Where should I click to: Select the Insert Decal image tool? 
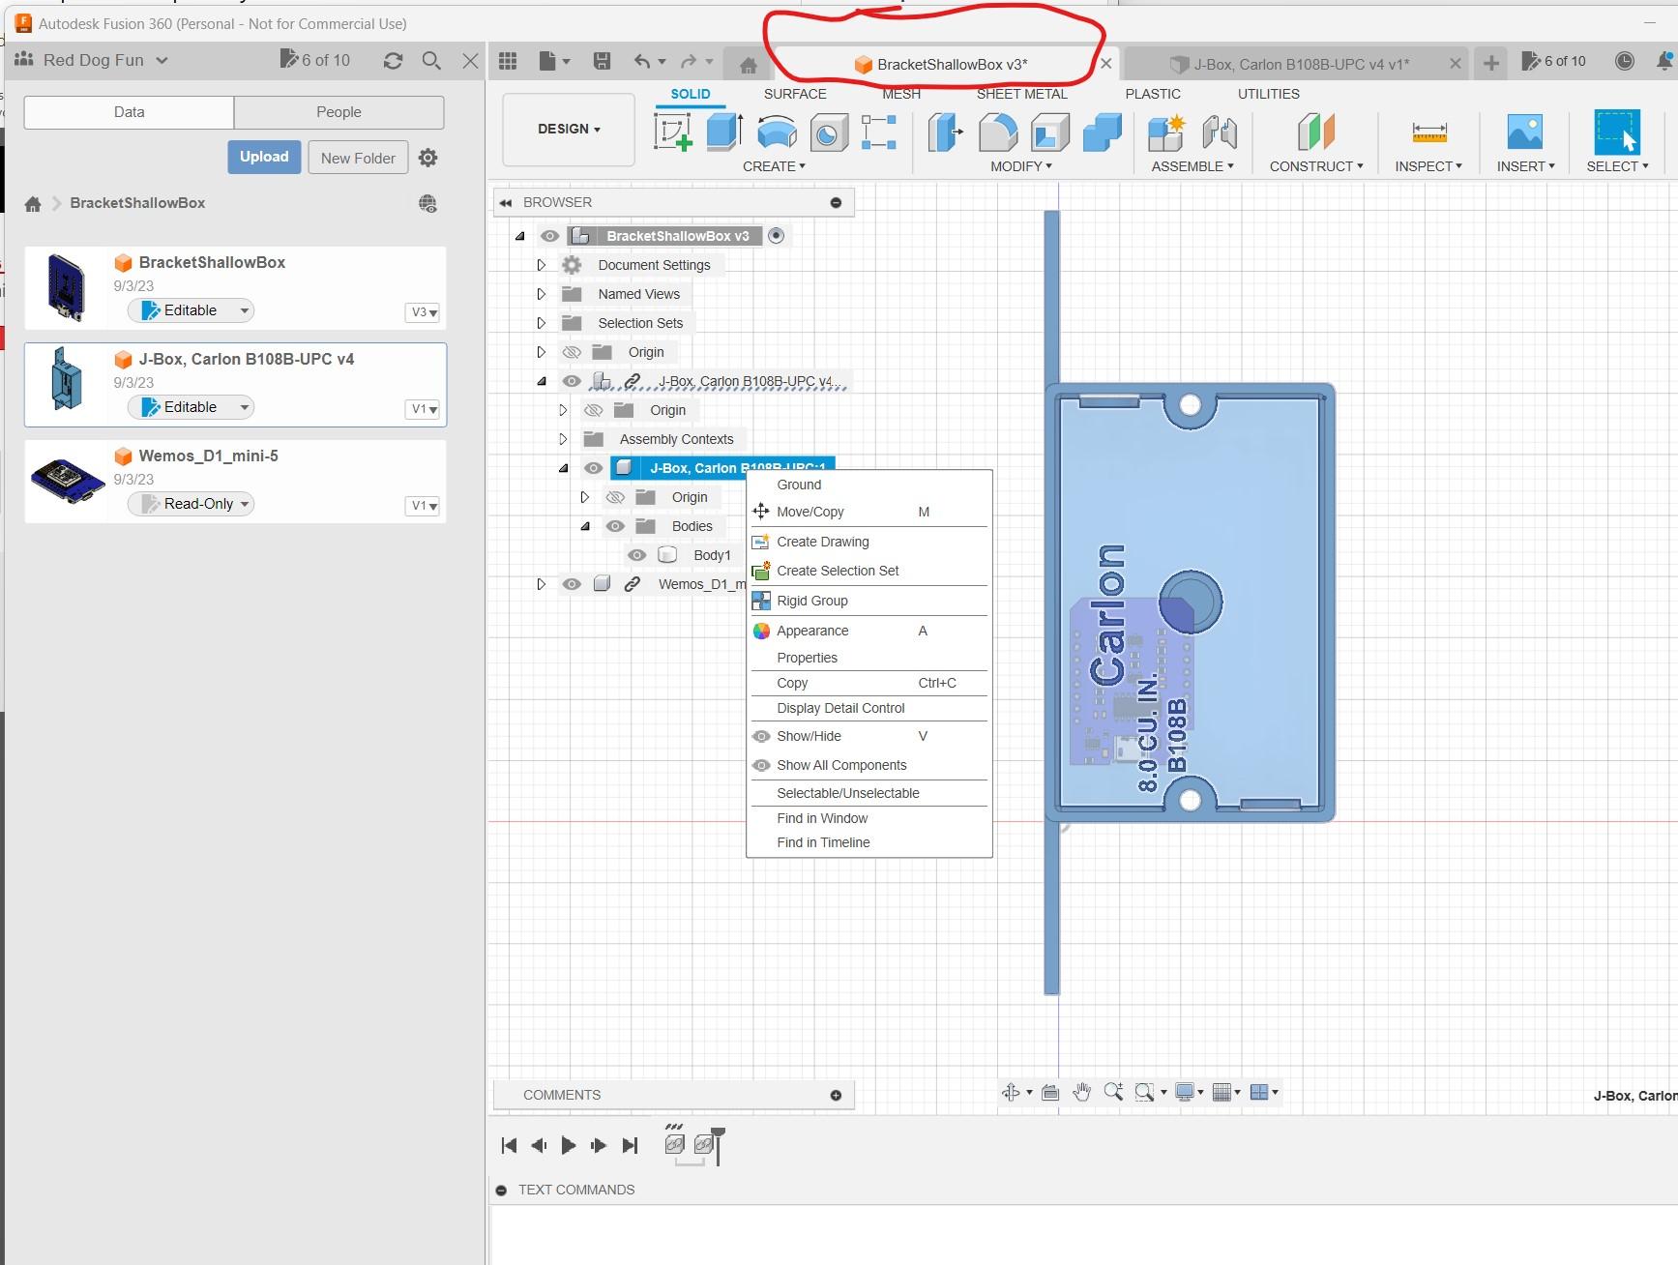[1525, 132]
